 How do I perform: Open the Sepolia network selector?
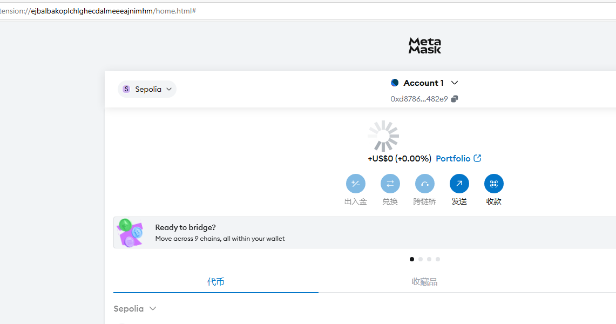coord(147,89)
